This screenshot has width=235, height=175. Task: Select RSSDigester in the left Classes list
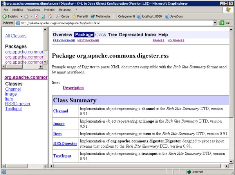point(18,104)
